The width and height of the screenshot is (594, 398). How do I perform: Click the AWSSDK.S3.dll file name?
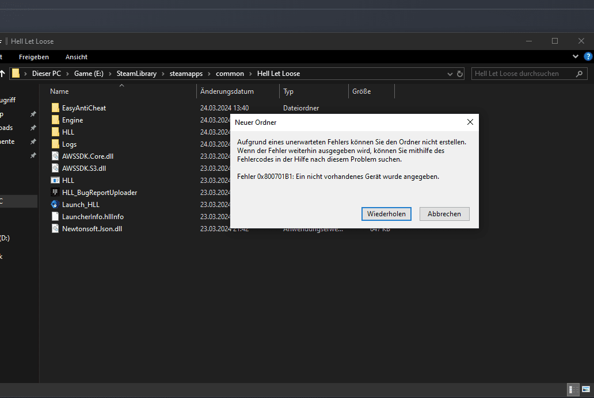[x=84, y=168]
